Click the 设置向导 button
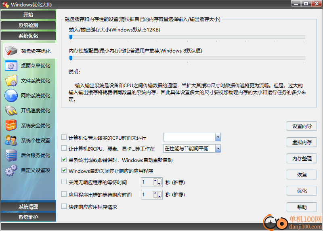The image size is (323, 231). point(302,126)
